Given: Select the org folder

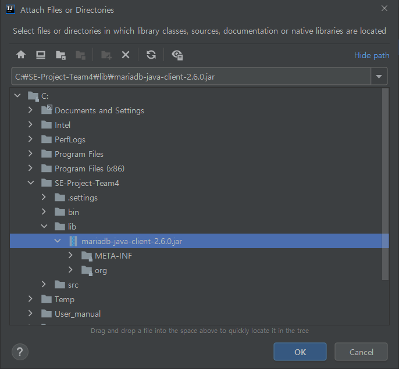Looking at the screenshot, I should 94,270.
